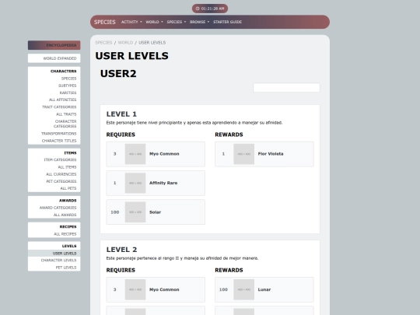Open Solar currency link
Image resolution: width=420 pixels, height=315 pixels.
point(155,212)
